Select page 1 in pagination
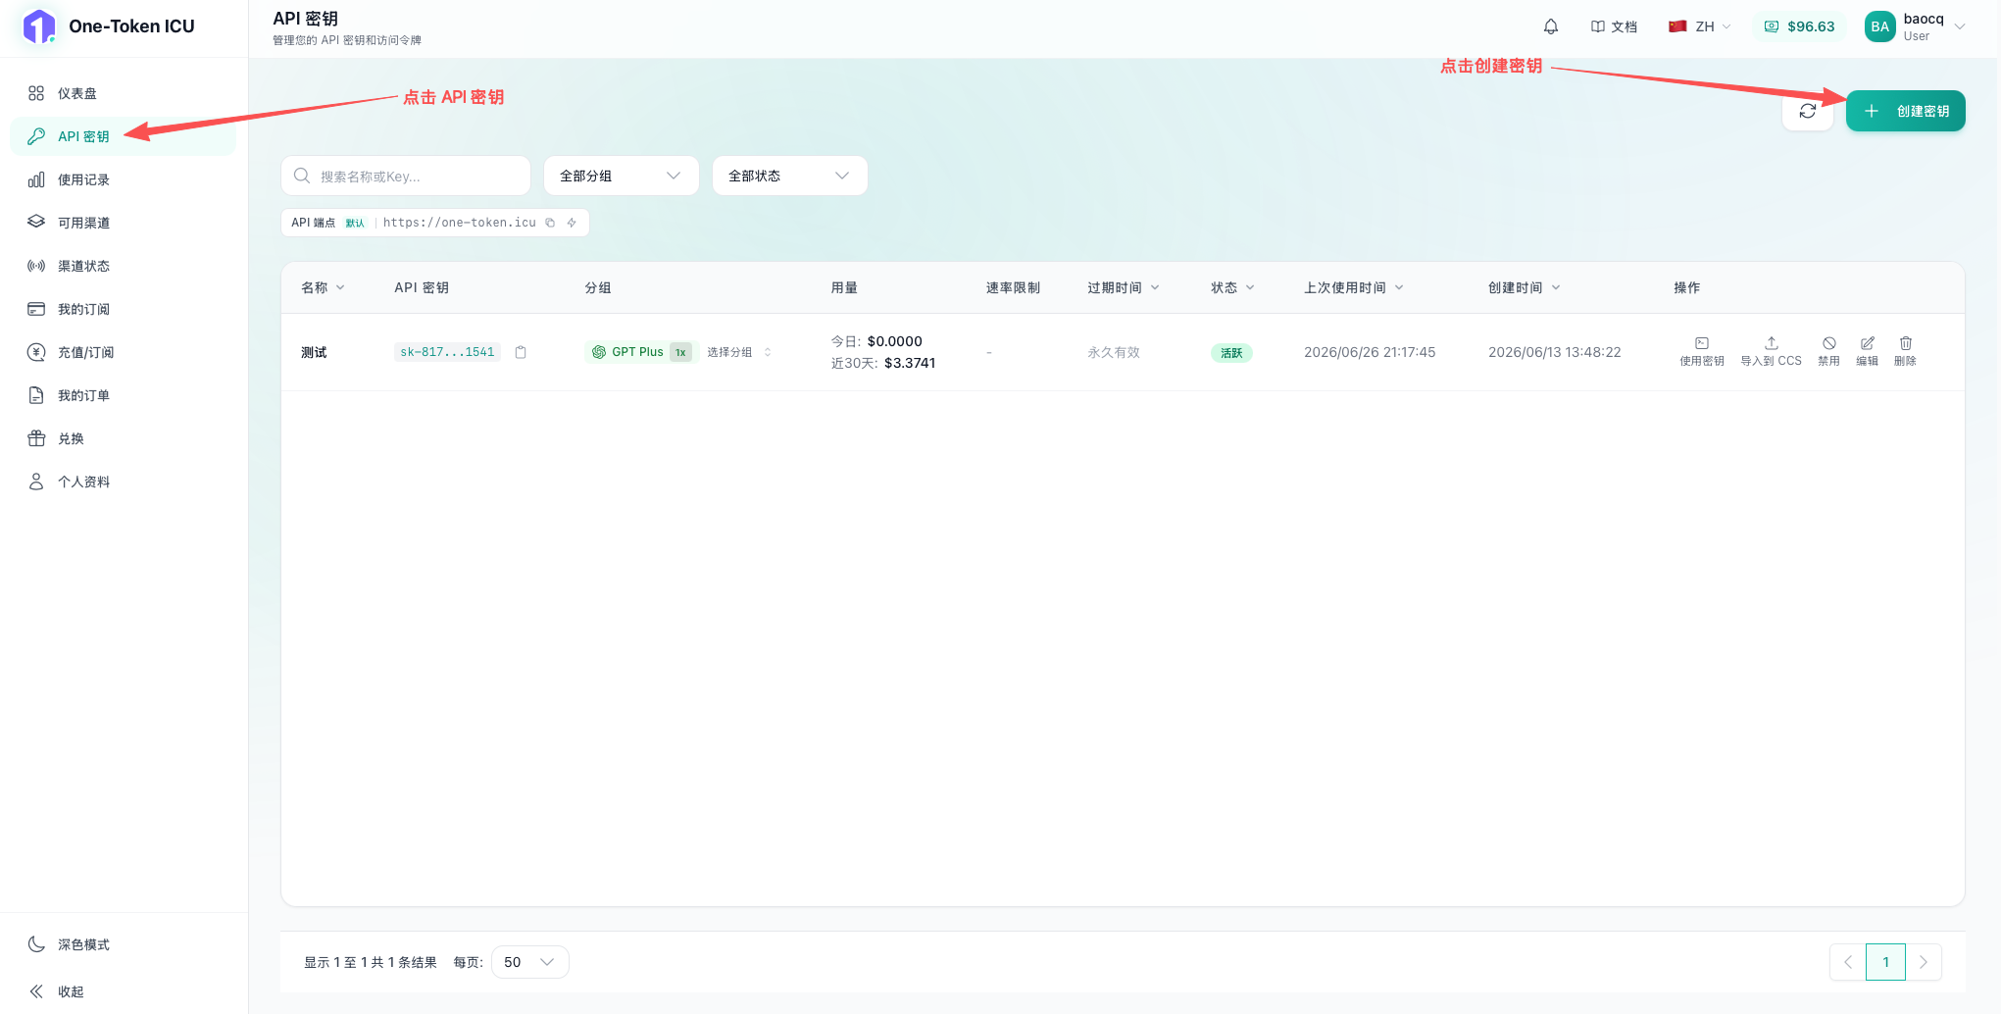This screenshot has height=1014, width=2001. (1885, 962)
